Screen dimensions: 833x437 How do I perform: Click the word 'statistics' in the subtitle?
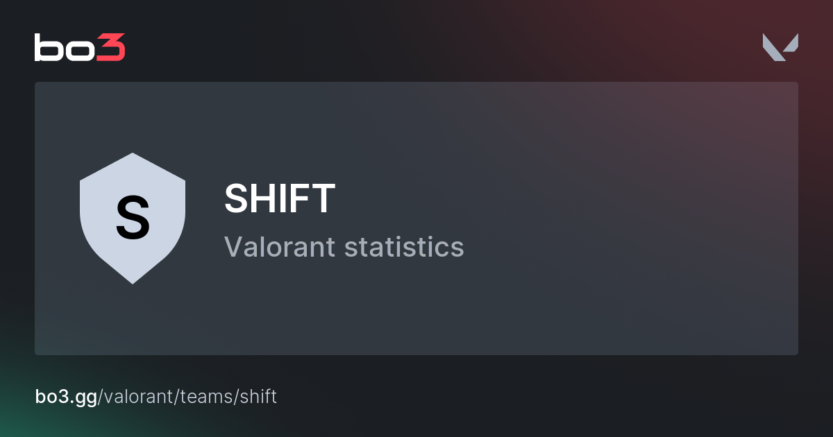coord(404,247)
